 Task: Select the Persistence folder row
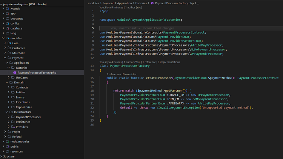(42, 122)
